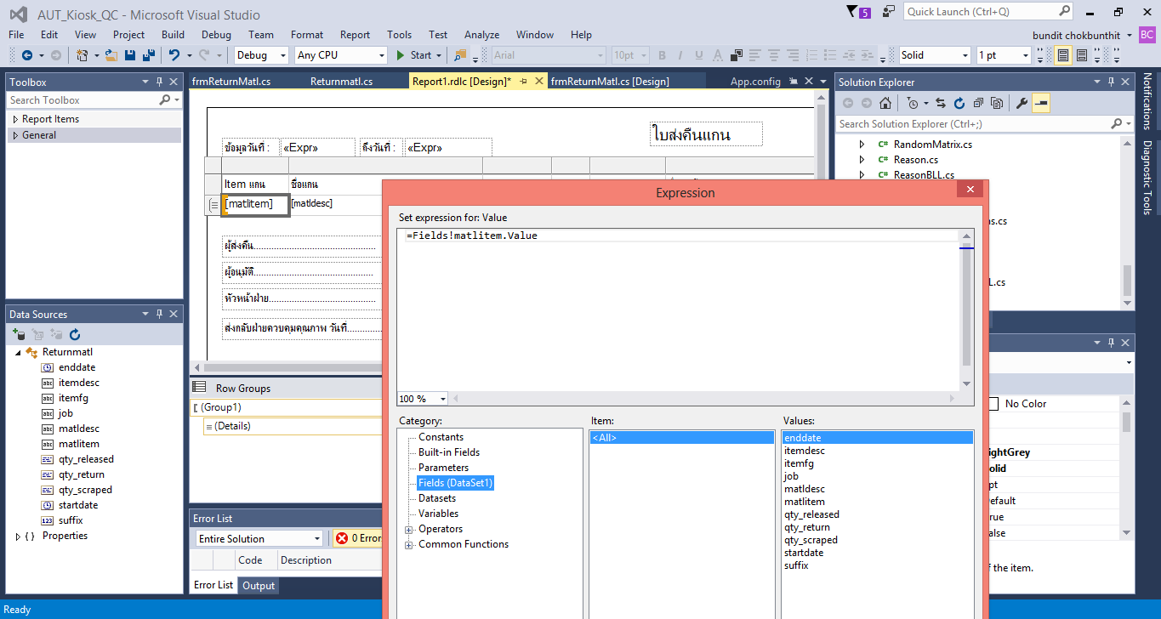This screenshot has width=1161, height=619.
Task: Toggle the second border layout button next to it
Action: [1082, 55]
